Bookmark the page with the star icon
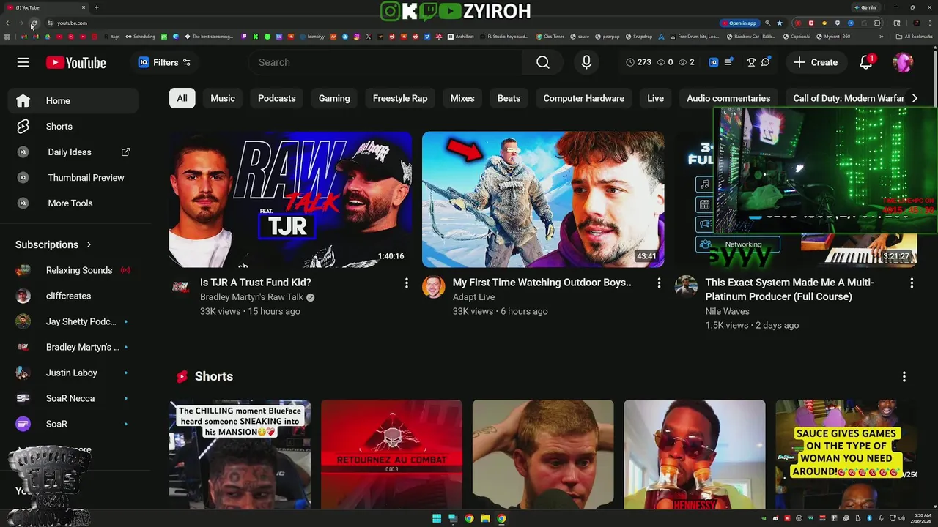 (779, 23)
